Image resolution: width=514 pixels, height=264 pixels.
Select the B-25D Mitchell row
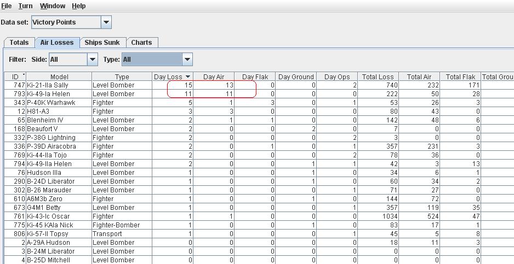(259, 260)
